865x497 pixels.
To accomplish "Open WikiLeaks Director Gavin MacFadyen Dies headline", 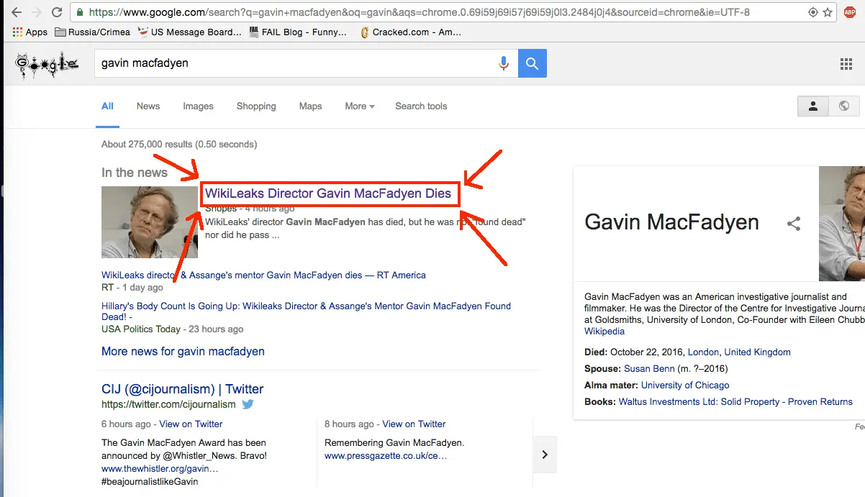I will point(328,193).
